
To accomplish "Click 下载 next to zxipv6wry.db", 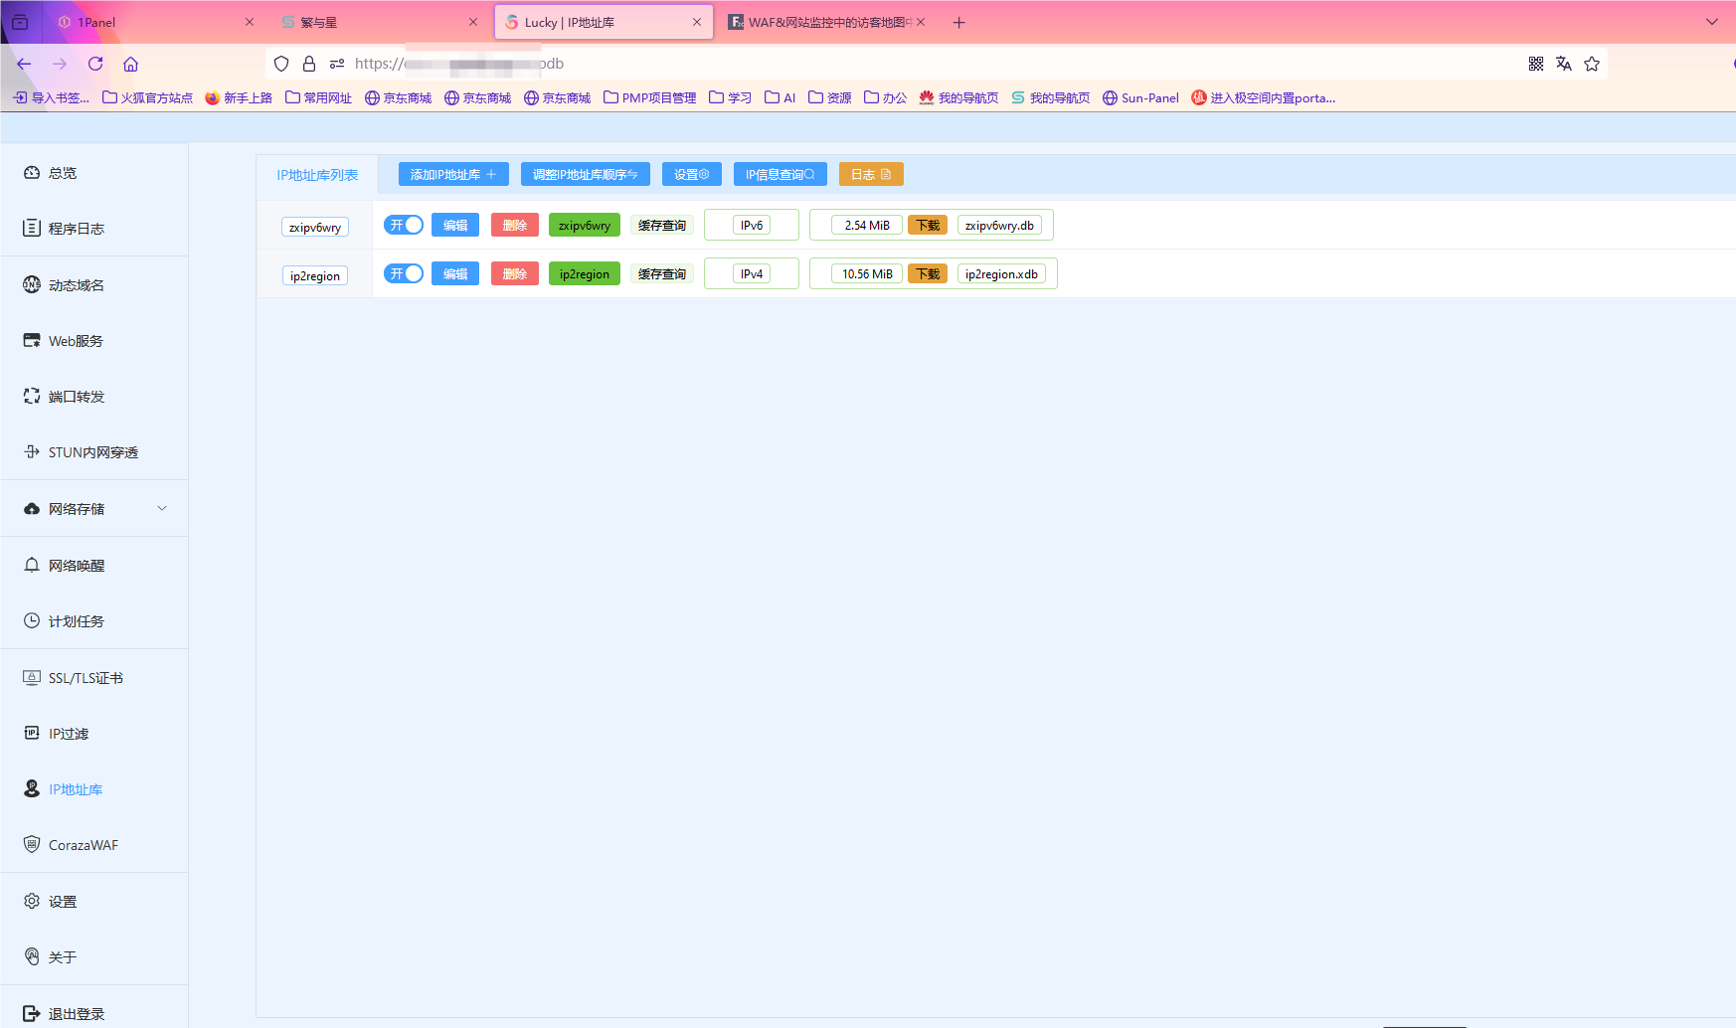I will coord(928,225).
